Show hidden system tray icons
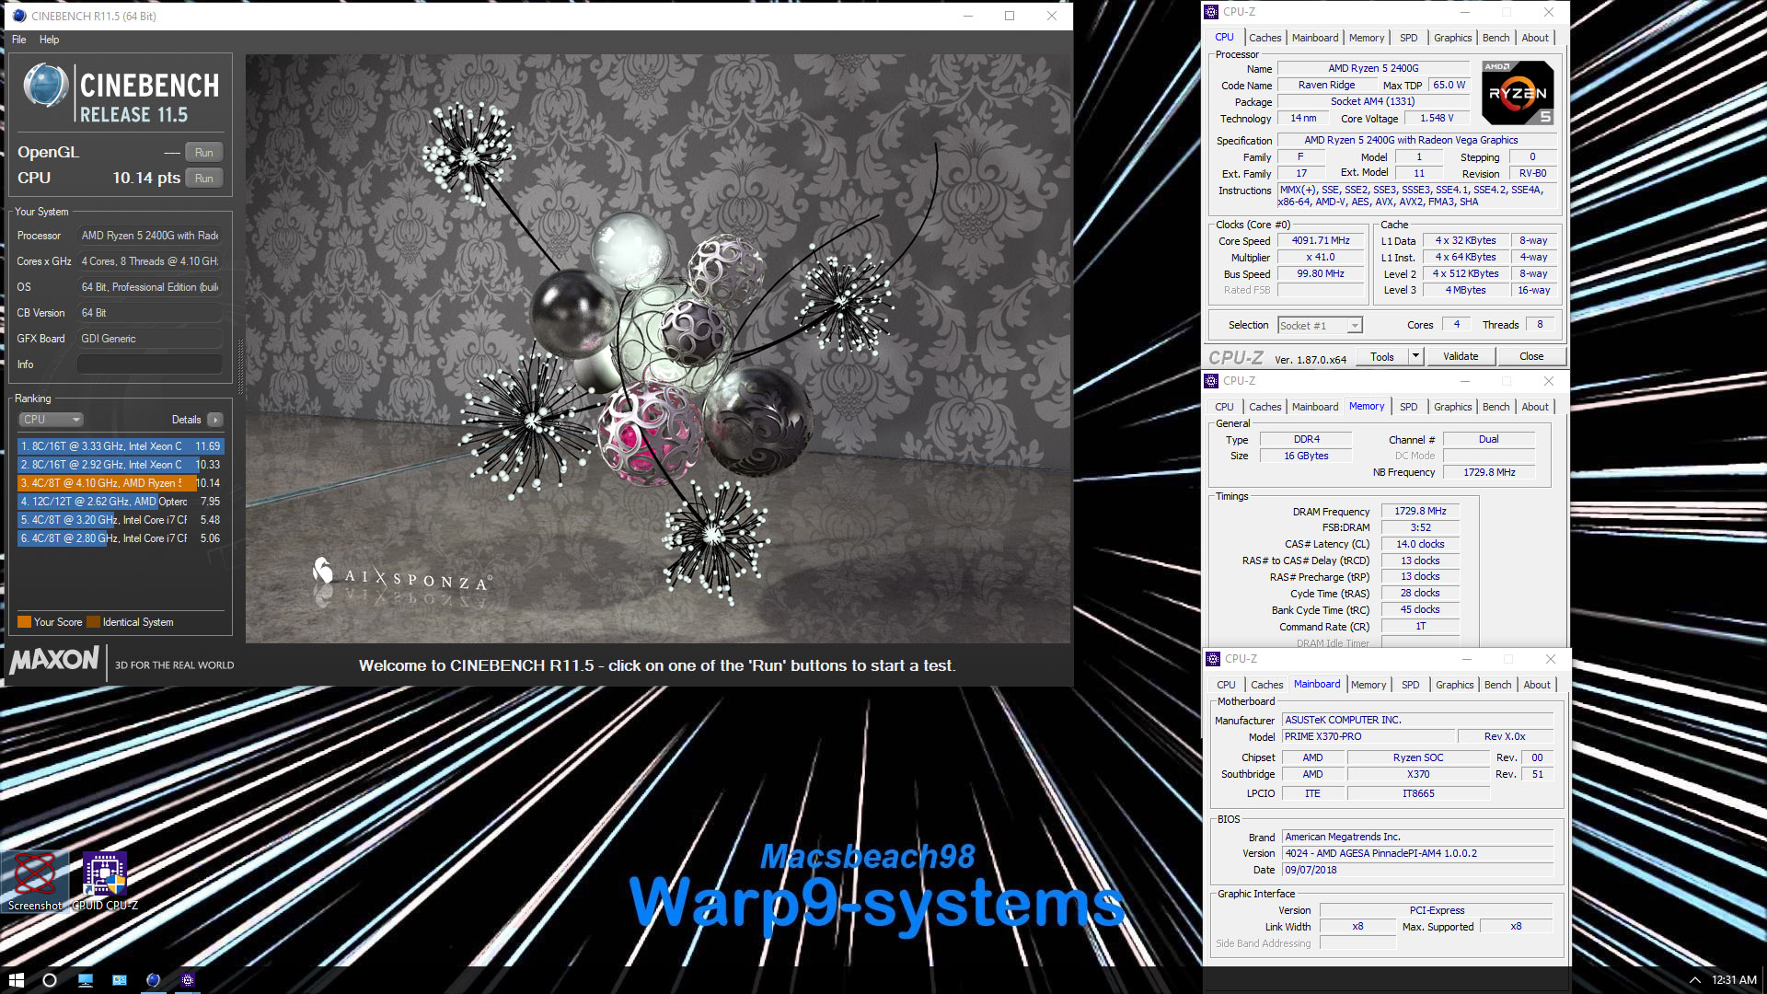 [1694, 980]
